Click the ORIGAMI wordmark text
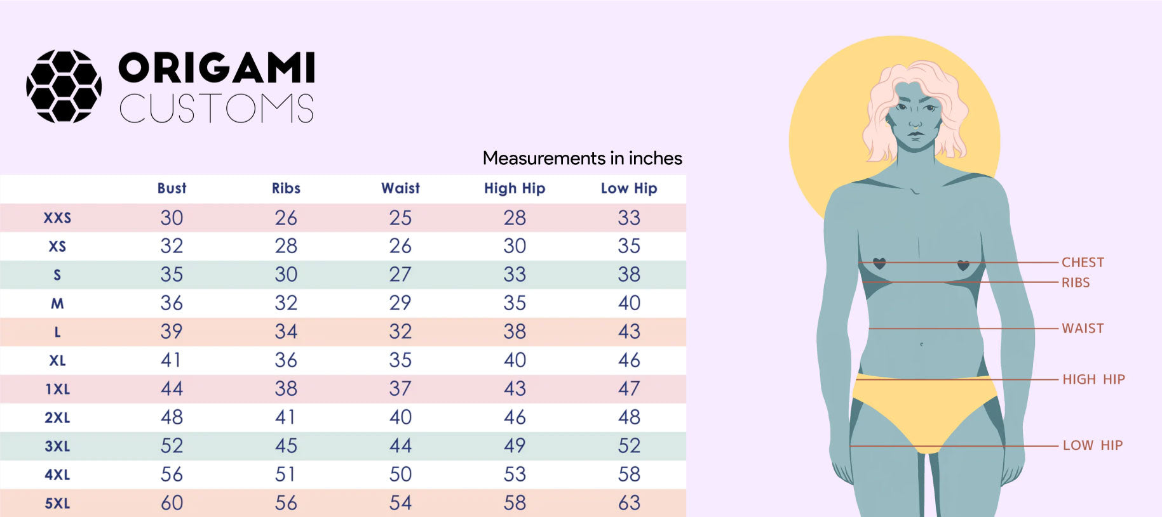1162x517 pixels. tap(217, 68)
